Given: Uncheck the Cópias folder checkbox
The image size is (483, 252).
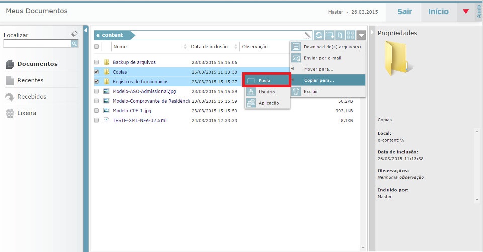Looking at the screenshot, I should coord(97,72).
